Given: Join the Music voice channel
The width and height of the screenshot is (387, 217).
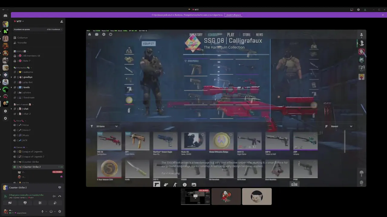Looking at the screenshot, I should (38, 135).
